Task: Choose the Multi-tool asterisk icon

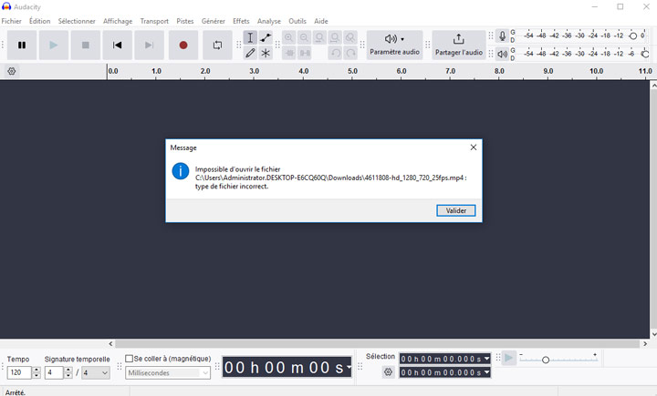Action: 266,53
